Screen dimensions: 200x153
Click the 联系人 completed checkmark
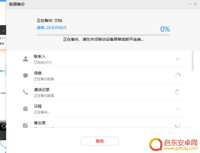click(x=178, y=59)
